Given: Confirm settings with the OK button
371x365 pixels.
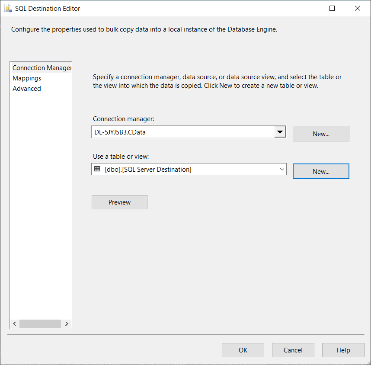Looking at the screenshot, I should point(243,350).
